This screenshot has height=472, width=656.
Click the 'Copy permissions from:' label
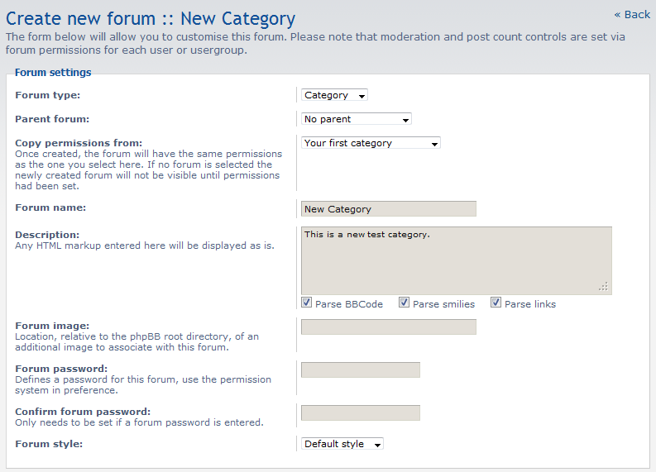[79, 143]
